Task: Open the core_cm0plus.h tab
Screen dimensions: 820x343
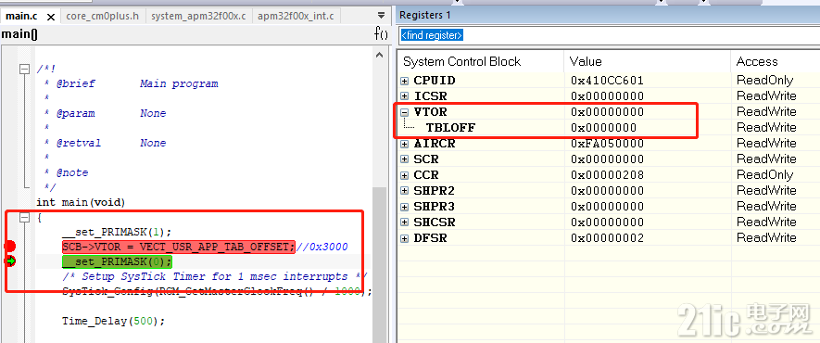Action: 103,16
